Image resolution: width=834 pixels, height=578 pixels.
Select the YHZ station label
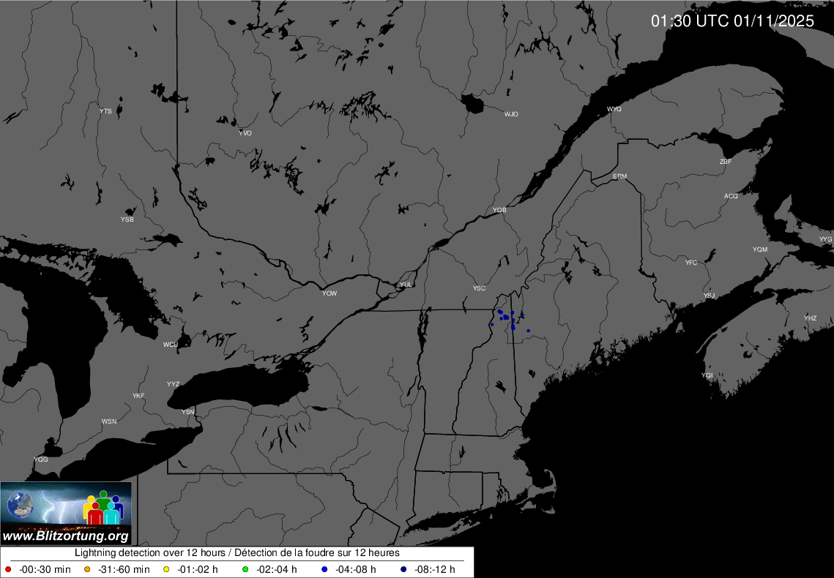(x=810, y=318)
